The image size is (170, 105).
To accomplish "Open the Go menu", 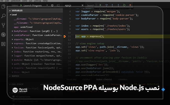I will click(x=30, y=1).
